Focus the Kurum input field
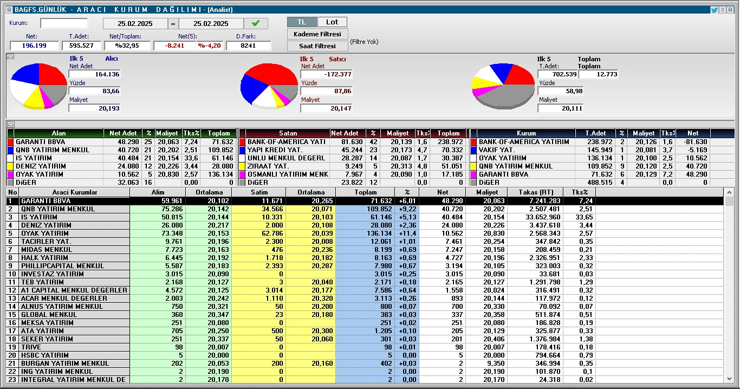740x389 pixels. [64, 23]
